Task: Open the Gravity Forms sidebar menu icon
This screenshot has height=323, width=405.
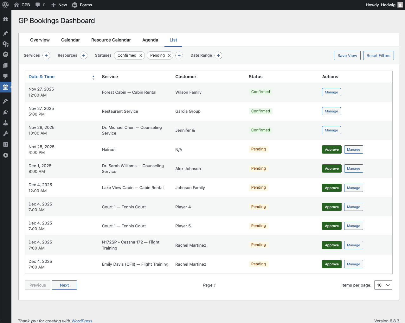Action: (x=5, y=54)
